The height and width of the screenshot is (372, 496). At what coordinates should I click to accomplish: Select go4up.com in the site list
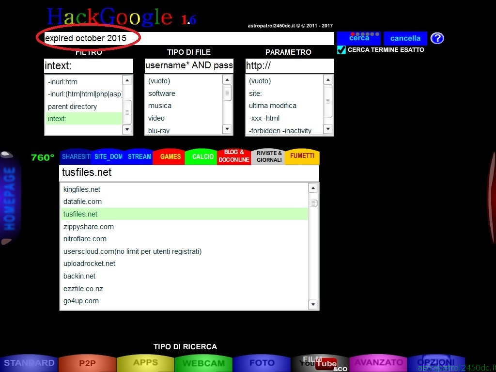click(x=185, y=301)
